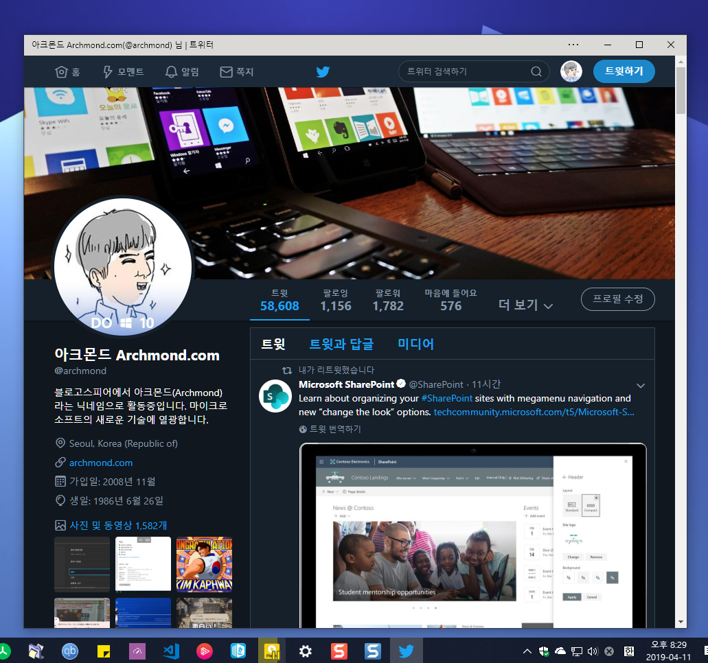Viewport: 708px width, 663px height.
Task: Open Messages (쪽지) envelope
Action: [x=237, y=72]
